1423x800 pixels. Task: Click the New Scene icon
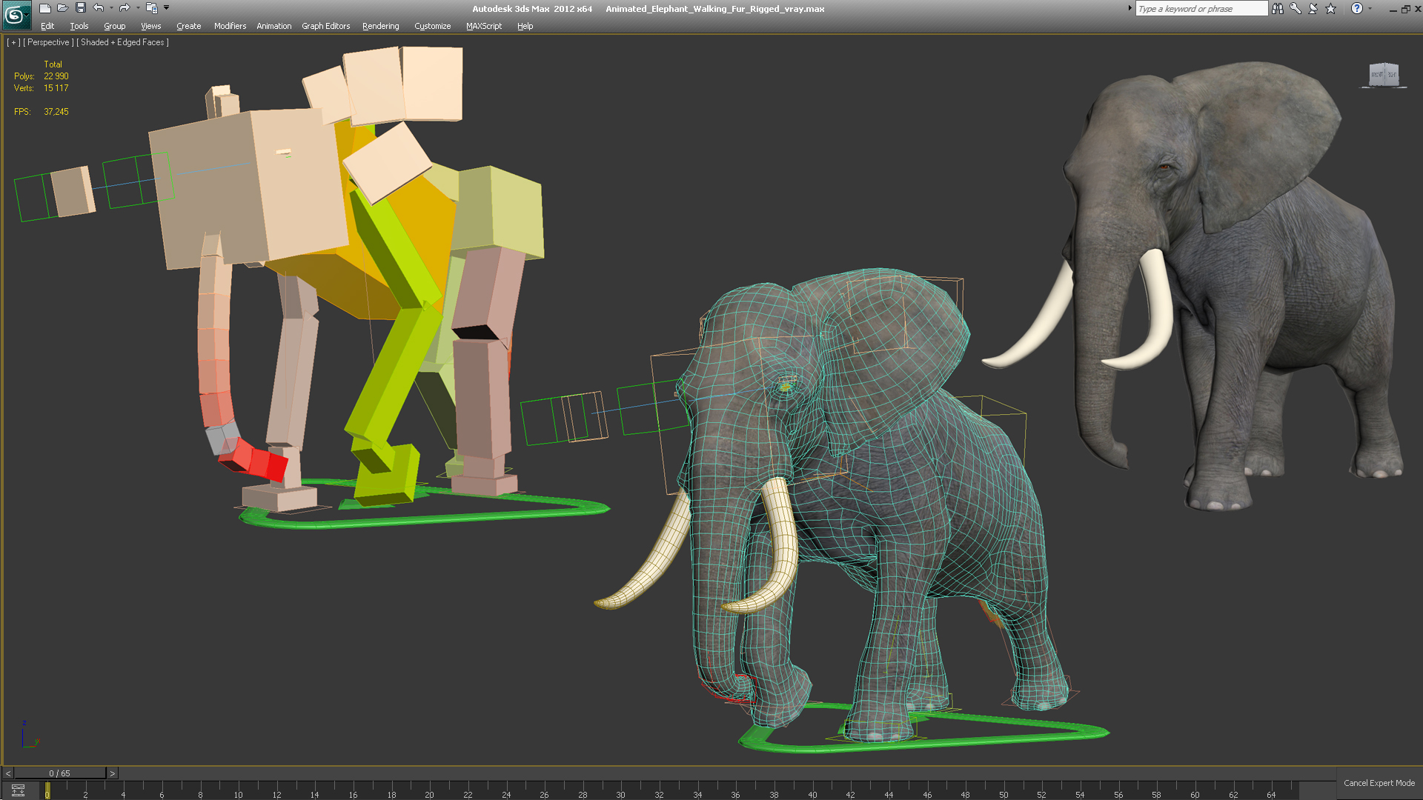[x=45, y=8]
